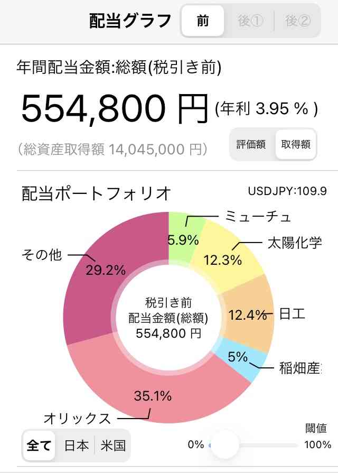Viewport: 338px width, 473px height.
Task: Select the 前 pre-tax segment
Action: pyautogui.click(x=203, y=21)
